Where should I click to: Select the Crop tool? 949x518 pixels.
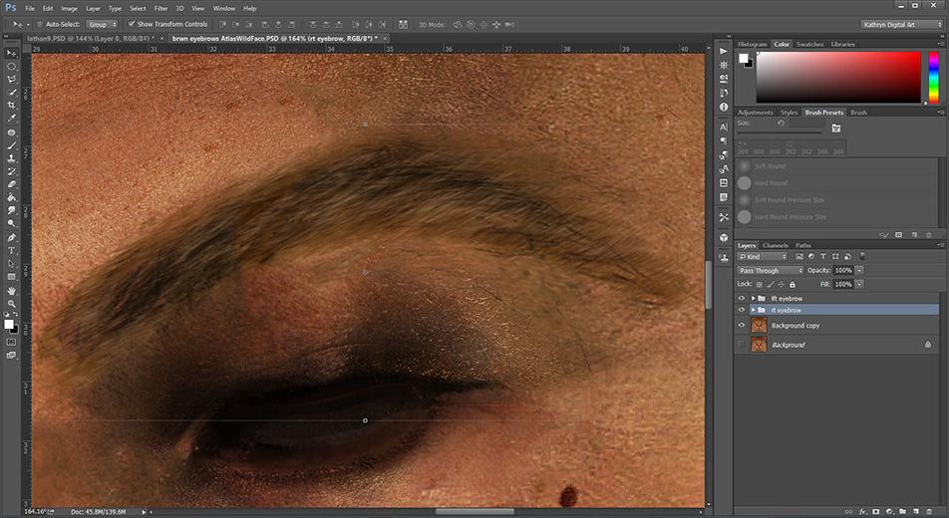[x=11, y=105]
